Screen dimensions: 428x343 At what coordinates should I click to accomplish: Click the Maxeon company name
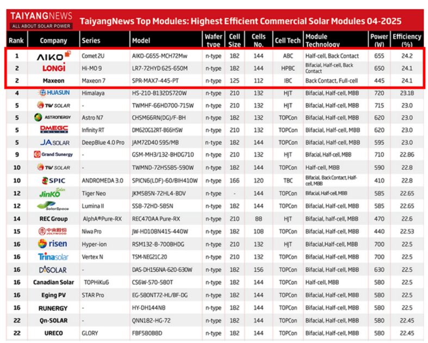point(53,81)
